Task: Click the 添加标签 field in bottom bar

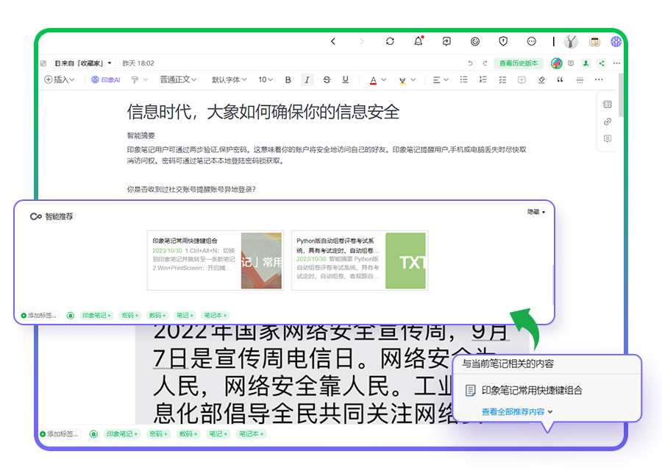Action: point(59,433)
